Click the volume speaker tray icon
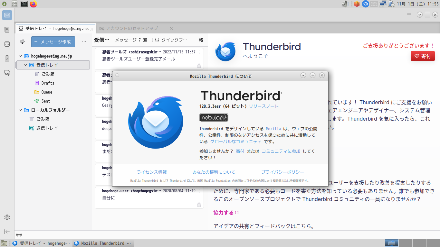The image size is (440, 247). pos(345,4)
